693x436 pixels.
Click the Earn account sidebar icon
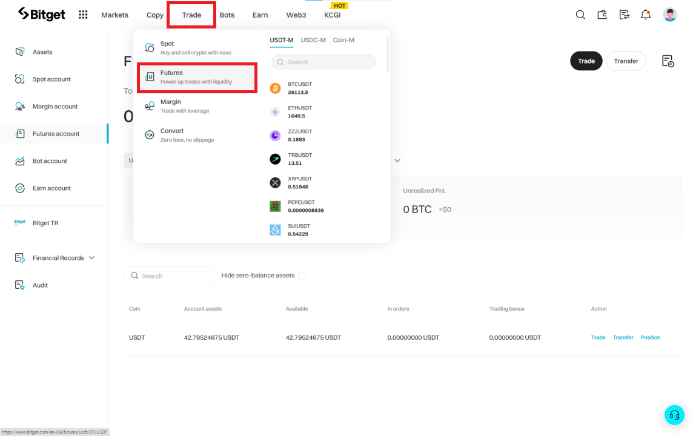(20, 188)
